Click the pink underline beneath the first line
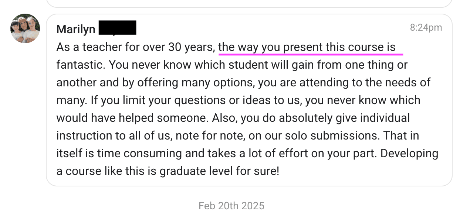The width and height of the screenshot is (460, 220). [x=311, y=54]
